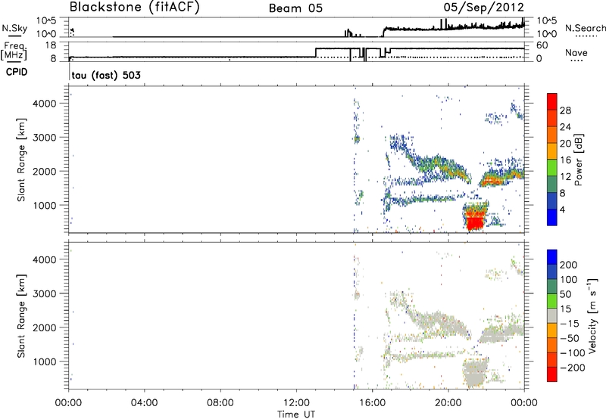The image size is (606, 419).
Task: Click the power colorbar value '16'
Action: [565, 160]
